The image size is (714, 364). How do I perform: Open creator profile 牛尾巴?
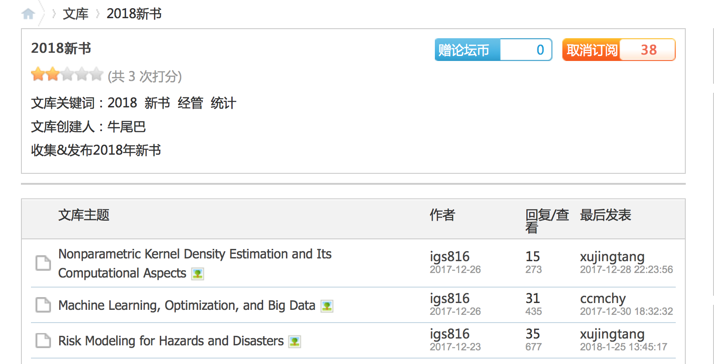[x=127, y=126]
